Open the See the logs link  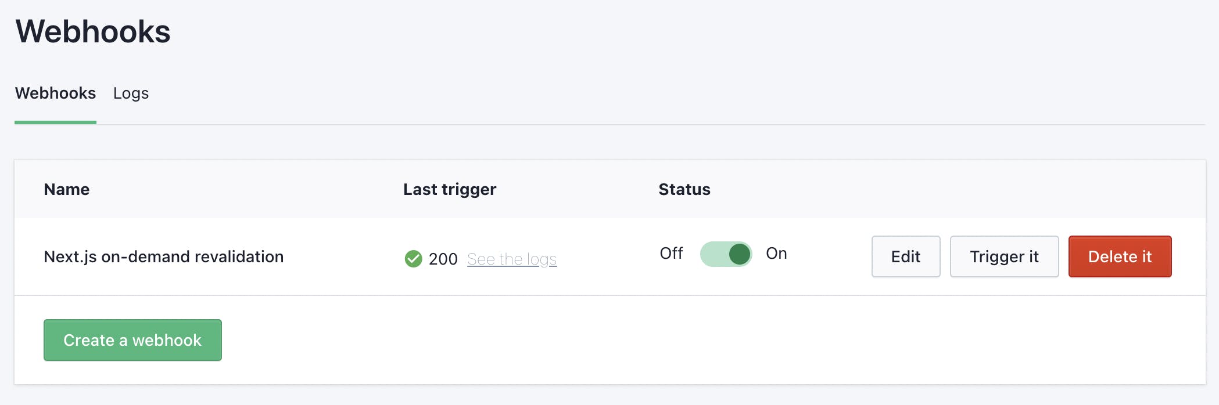click(511, 259)
